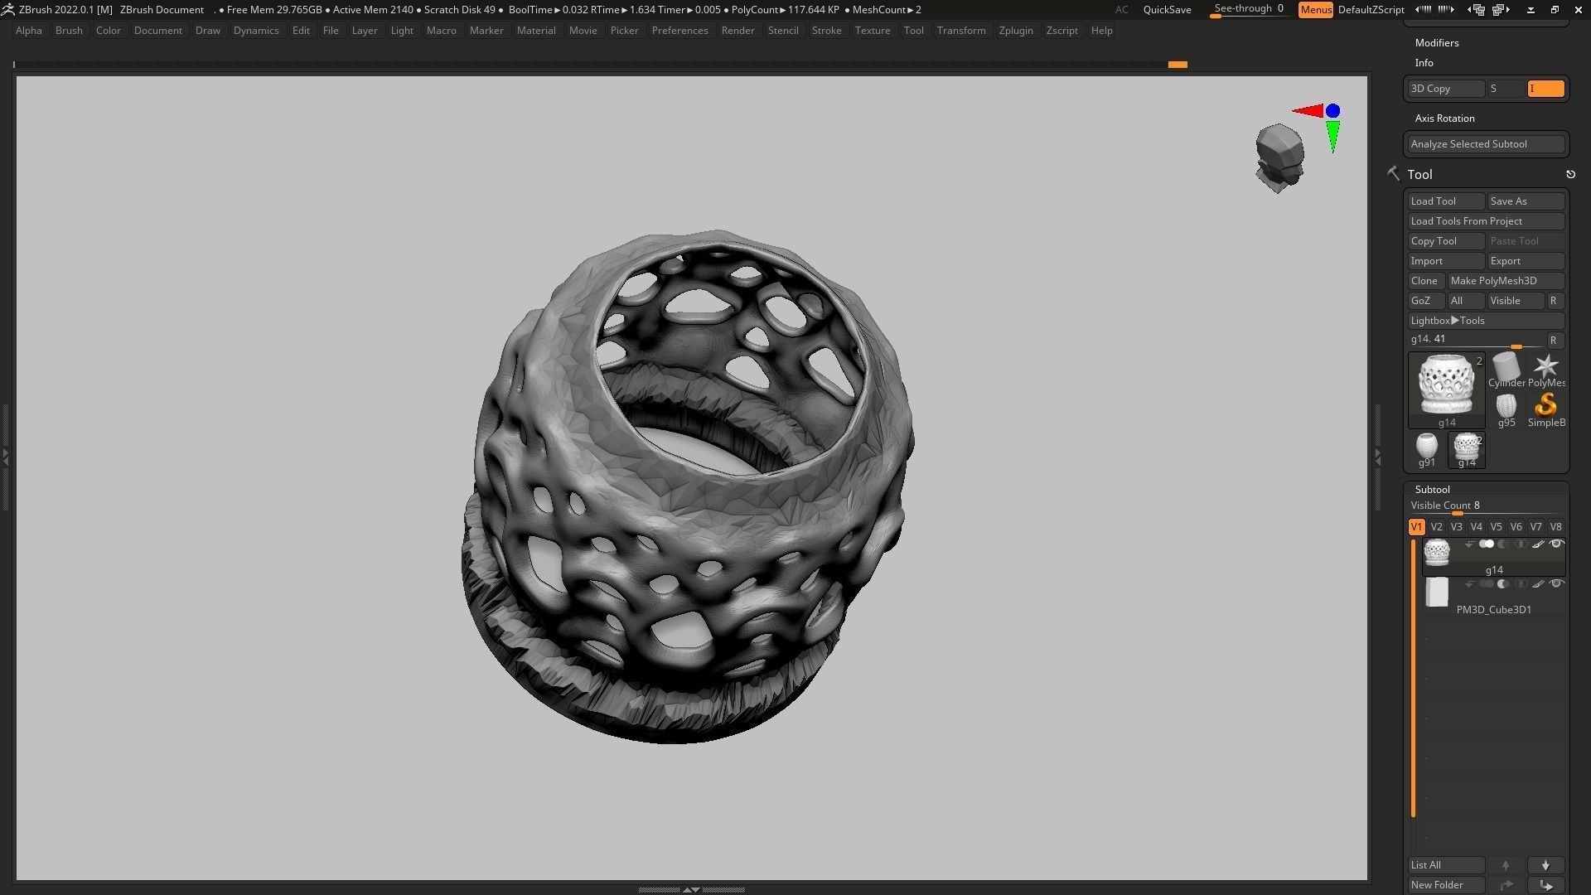This screenshot has width=1591, height=895.
Task: Restore Tool palette with circular arrow icon
Action: 1570,175
